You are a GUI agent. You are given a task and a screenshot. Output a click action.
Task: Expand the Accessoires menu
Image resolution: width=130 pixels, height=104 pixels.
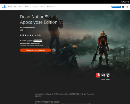[36, 7]
